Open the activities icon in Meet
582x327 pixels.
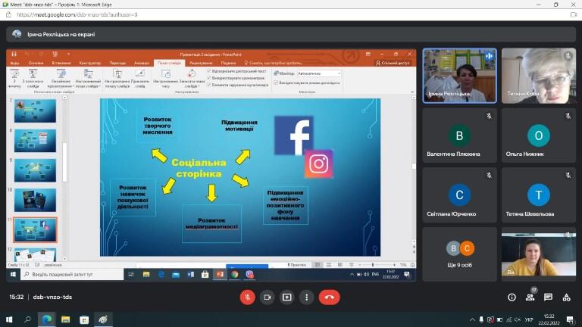(566, 297)
